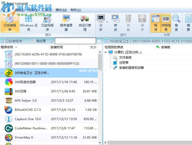Click the filter funnel icon
The width and height of the screenshot is (192, 145).
tap(52, 41)
